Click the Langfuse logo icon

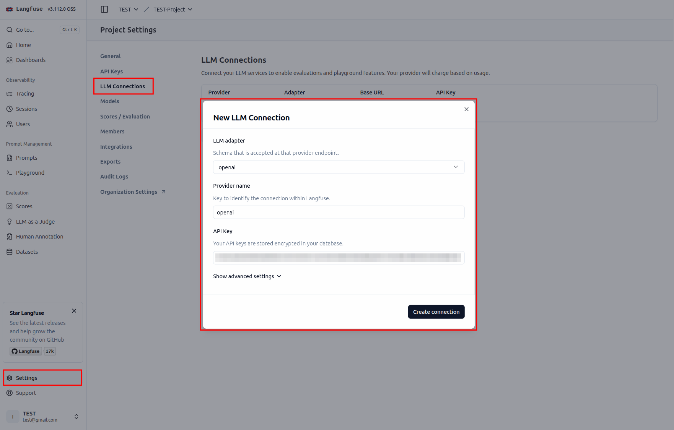click(x=10, y=9)
